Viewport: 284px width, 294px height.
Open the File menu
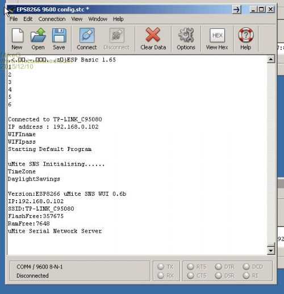click(x=14, y=19)
